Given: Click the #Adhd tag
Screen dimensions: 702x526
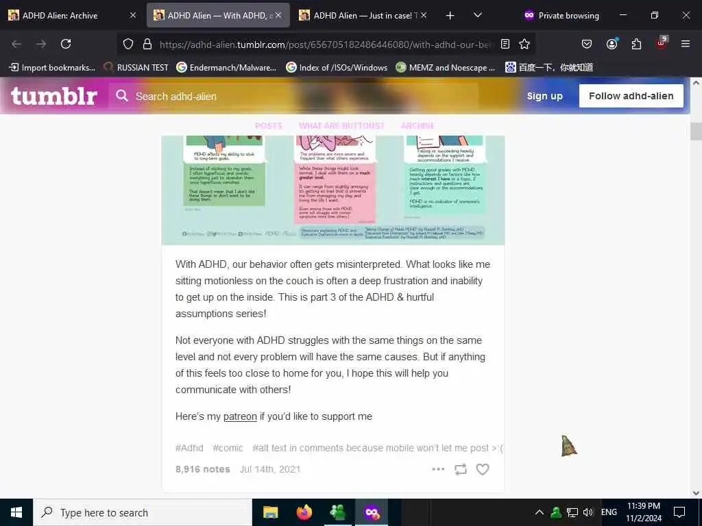Looking at the screenshot, I should (x=189, y=448).
